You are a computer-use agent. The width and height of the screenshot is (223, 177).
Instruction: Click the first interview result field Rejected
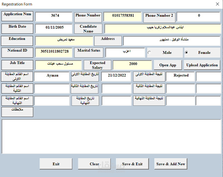tap(180, 77)
